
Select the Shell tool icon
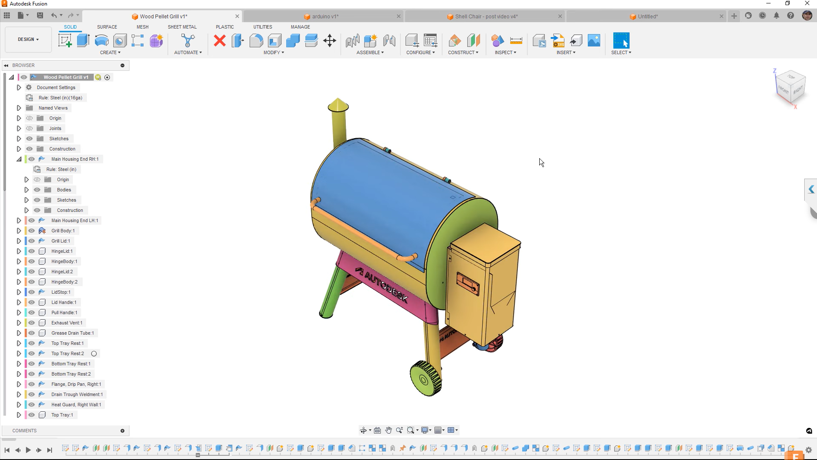274,41
